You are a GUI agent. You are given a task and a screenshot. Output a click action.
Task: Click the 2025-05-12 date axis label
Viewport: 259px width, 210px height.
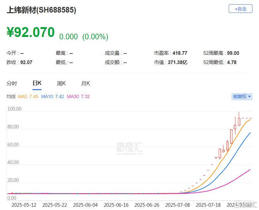click(24, 205)
